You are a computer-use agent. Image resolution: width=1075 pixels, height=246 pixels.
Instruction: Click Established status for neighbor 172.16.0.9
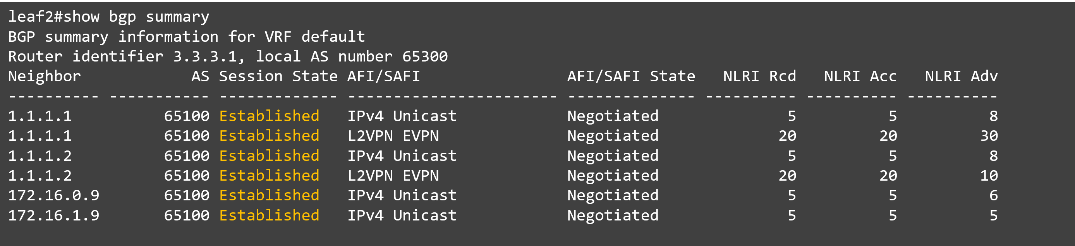point(269,196)
